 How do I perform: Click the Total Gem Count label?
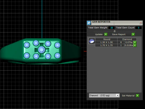pyautogui.click(x=125, y=28)
